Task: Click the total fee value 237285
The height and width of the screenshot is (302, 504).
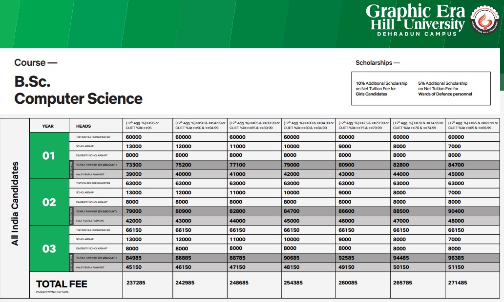Action: (136, 283)
